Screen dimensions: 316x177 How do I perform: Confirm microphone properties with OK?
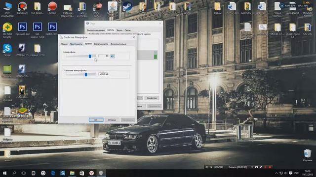tap(96, 120)
